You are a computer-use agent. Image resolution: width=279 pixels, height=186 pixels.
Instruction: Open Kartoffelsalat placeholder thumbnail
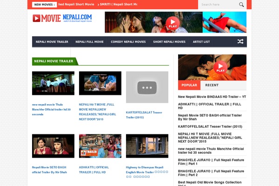pos(147,87)
